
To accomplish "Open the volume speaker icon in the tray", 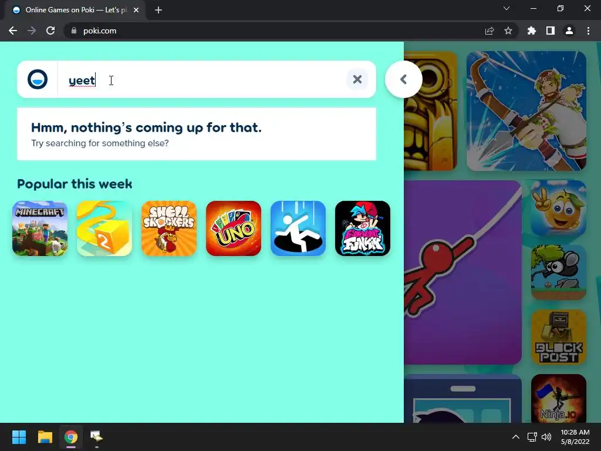I will (x=546, y=437).
